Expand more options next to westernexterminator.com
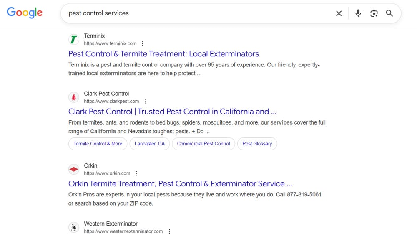The width and height of the screenshot is (417, 234). (169, 231)
